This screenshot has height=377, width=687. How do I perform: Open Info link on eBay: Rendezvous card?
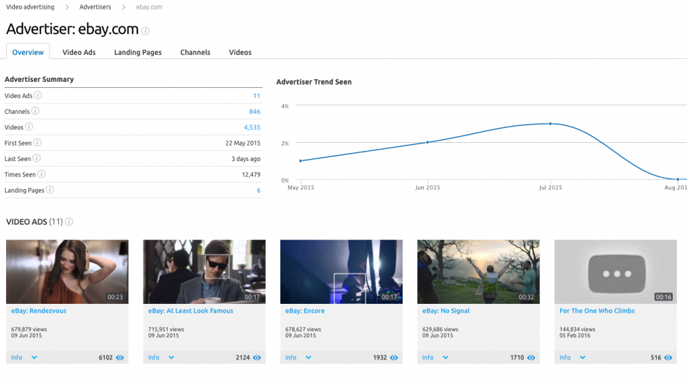click(x=17, y=358)
